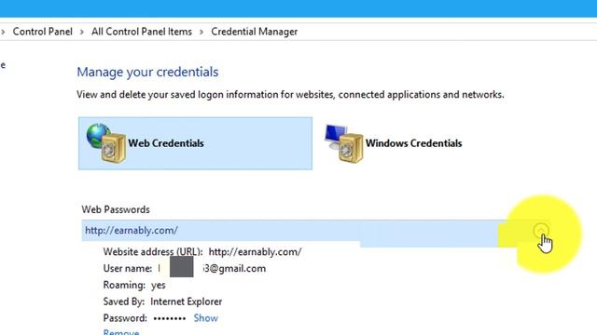The height and width of the screenshot is (335, 597).
Task: Open Control Panel in the breadcrumb
Action: point(42,32)
